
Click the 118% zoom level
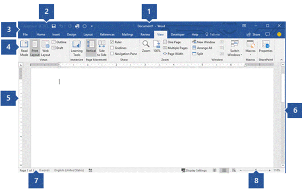[277, 170]
